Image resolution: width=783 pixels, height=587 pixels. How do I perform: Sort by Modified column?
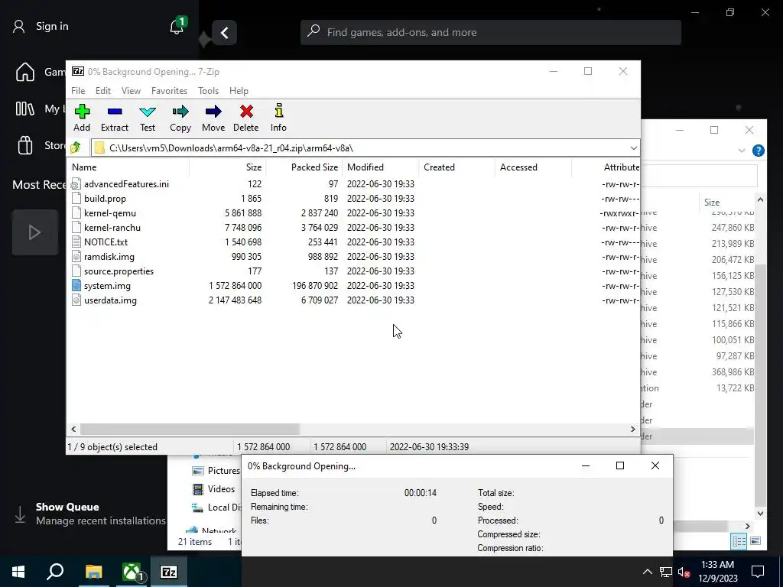pyautogui.click(x=381, y=167)
